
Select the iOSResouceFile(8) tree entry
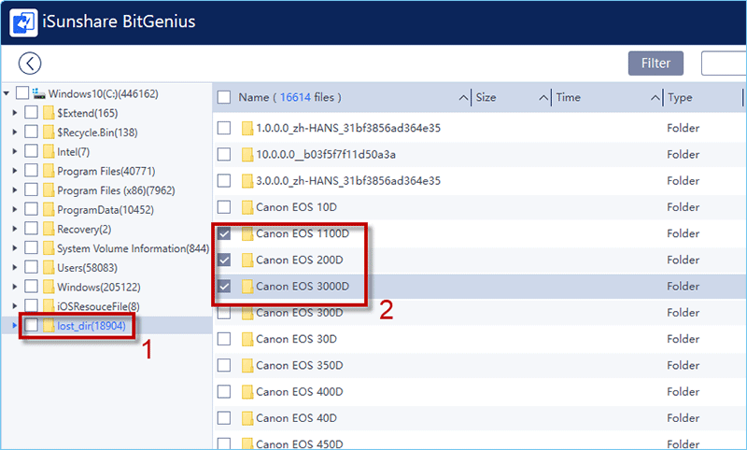(98, 306)
